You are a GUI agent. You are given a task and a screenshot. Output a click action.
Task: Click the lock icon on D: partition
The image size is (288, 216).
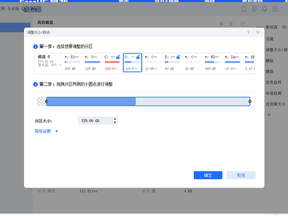138,57
